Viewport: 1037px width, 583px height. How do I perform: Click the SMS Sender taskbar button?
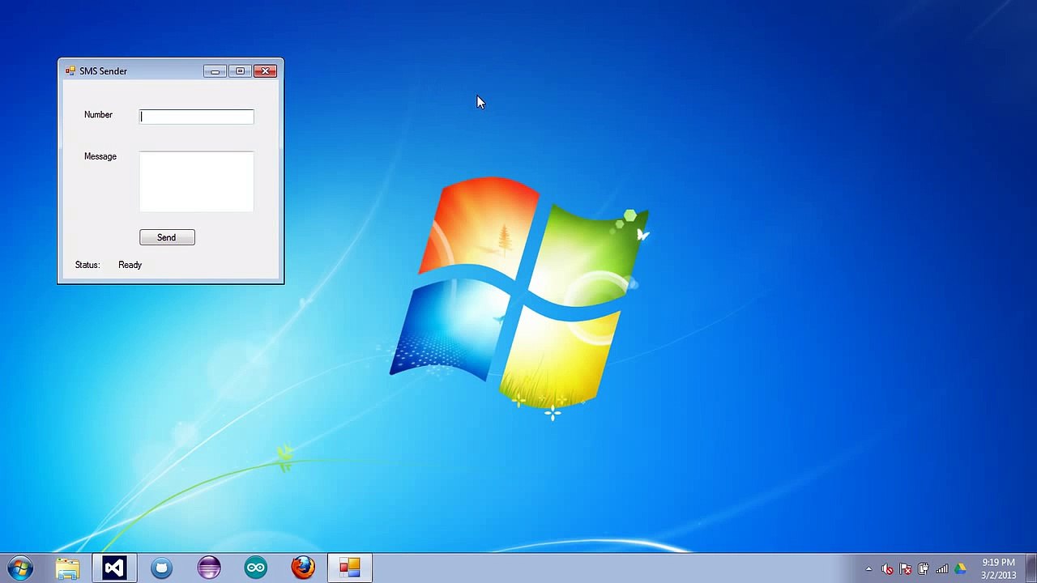point(350,568)
